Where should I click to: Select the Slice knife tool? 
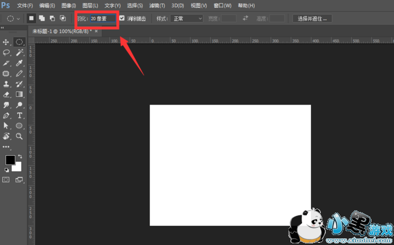6,63
